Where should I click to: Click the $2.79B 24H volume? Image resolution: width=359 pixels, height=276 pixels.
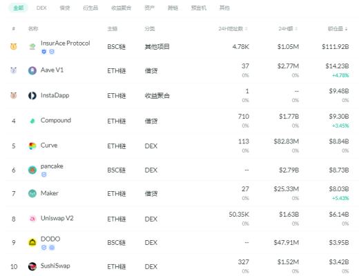pyautogui.click(x=289, y=170)
